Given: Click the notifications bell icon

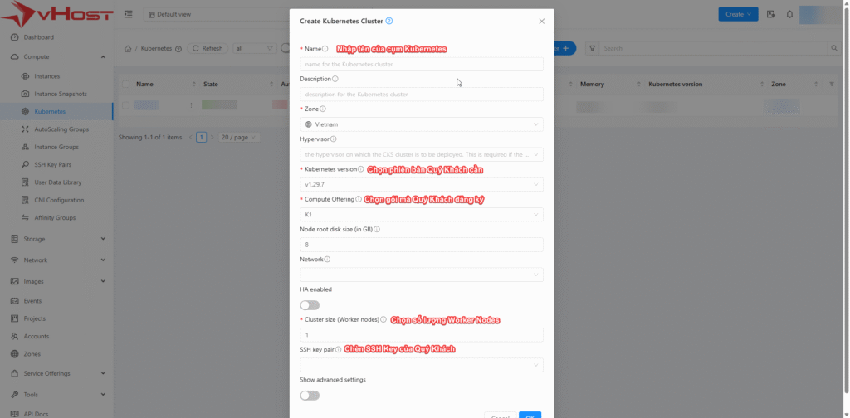Looking at the screenshot, I should (x=789, y=14).
